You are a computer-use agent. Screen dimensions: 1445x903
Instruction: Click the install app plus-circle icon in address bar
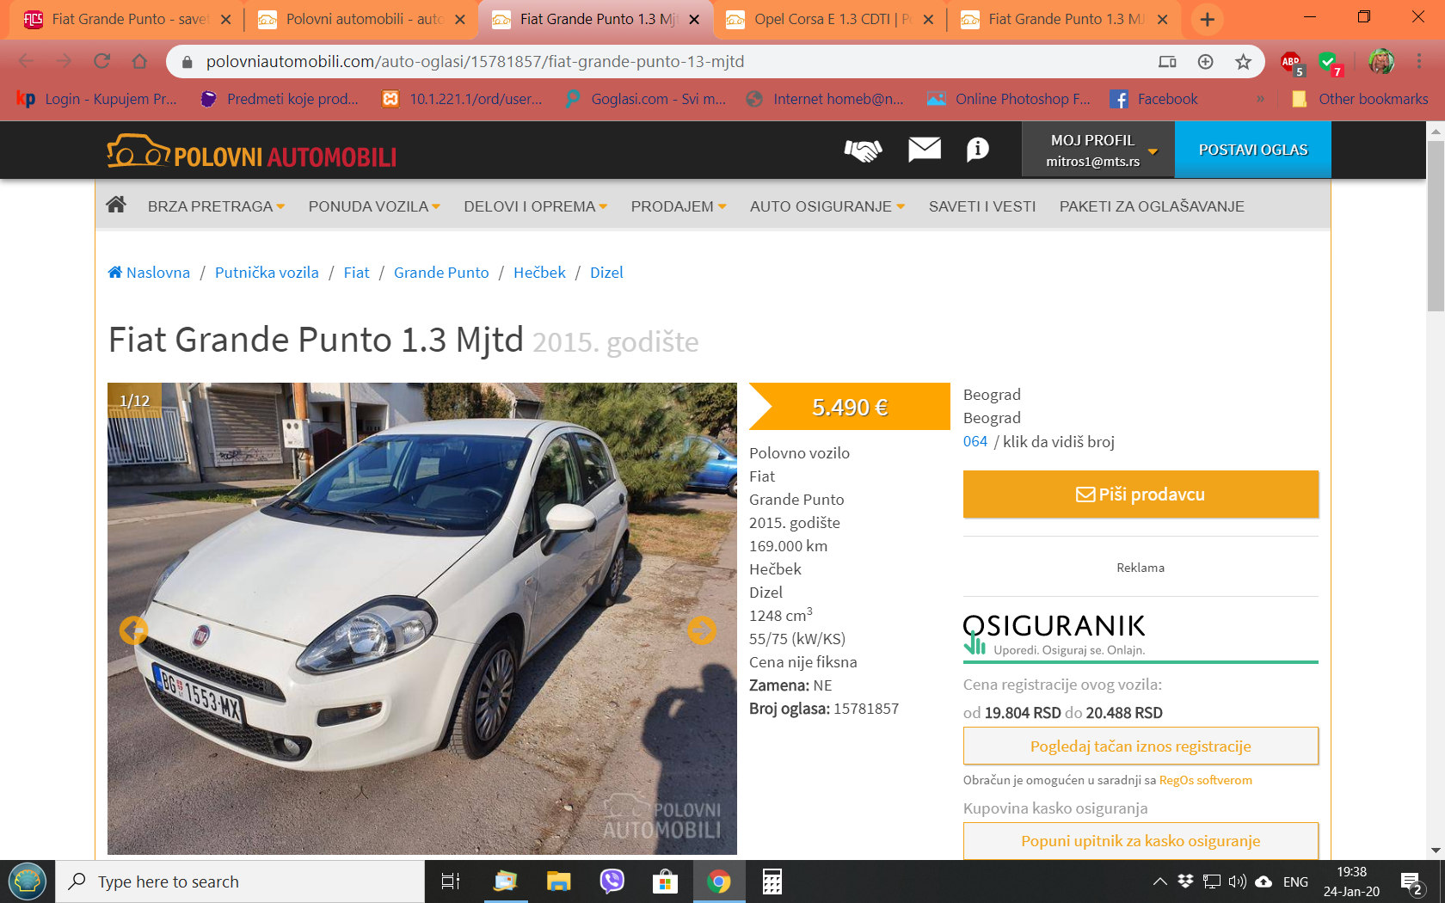pyautogui.click(x=1205, y=61)
